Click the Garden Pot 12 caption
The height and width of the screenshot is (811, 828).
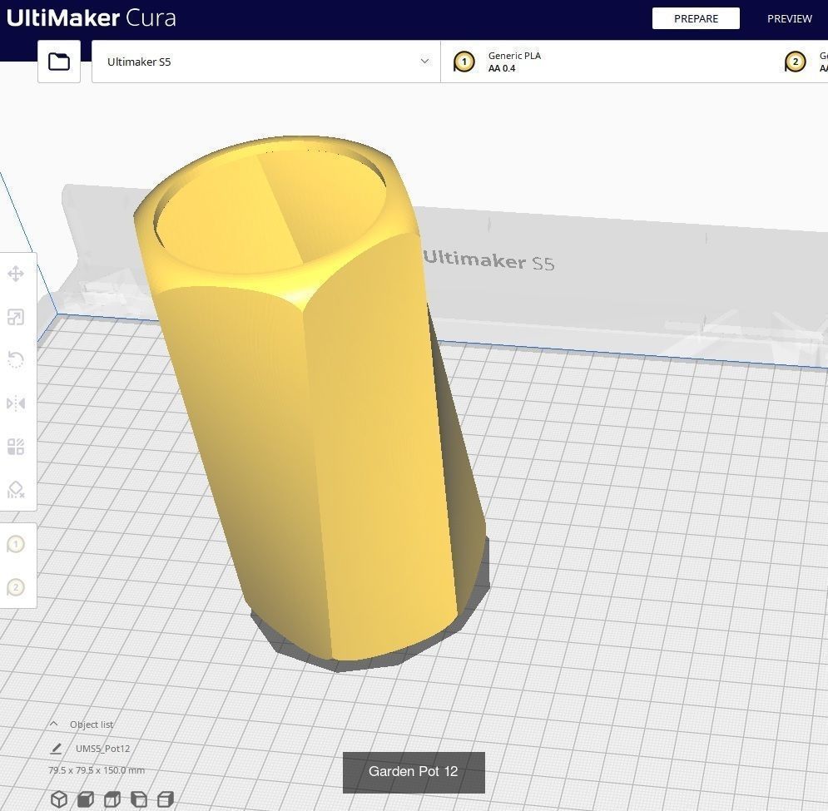(x=414, y=772)
